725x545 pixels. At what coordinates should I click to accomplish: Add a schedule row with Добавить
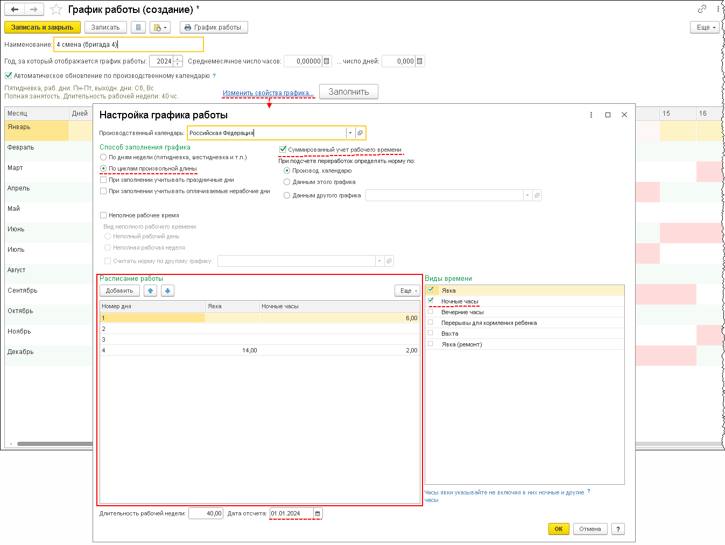119,291
